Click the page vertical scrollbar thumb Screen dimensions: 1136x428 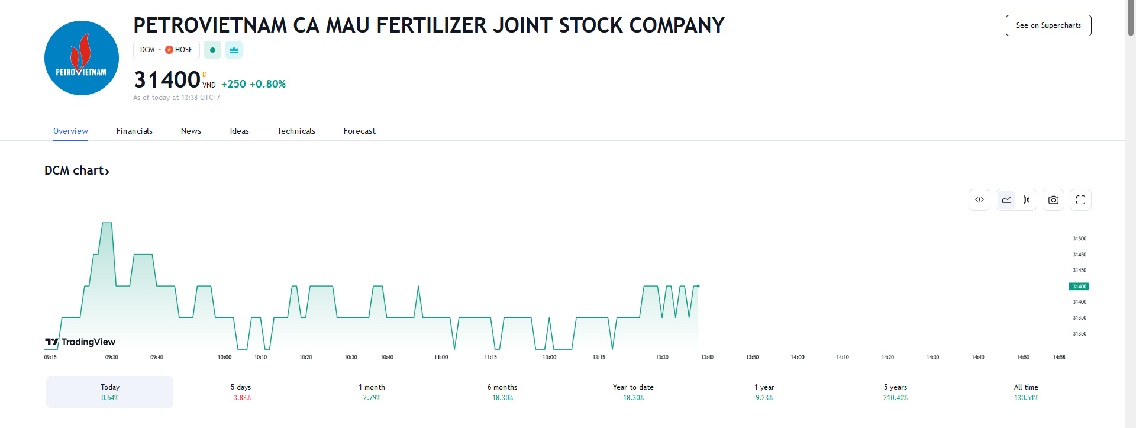click(1131, 19)
